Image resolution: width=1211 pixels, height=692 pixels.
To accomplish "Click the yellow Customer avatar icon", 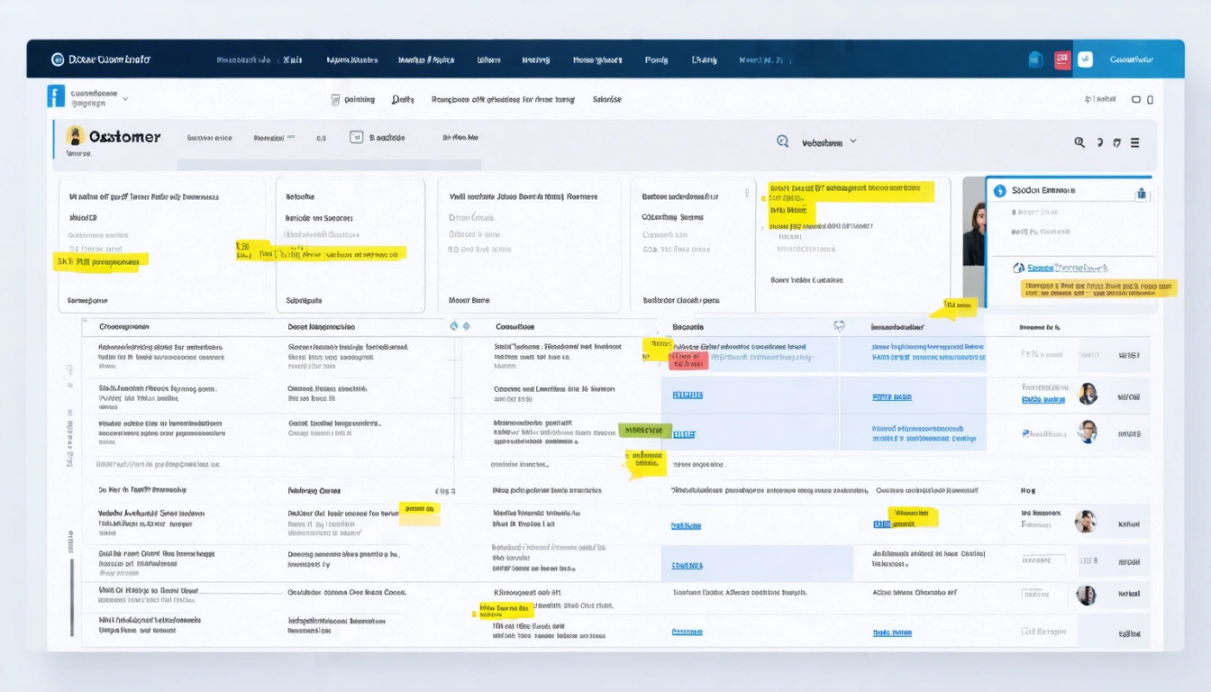I will 75,136.
